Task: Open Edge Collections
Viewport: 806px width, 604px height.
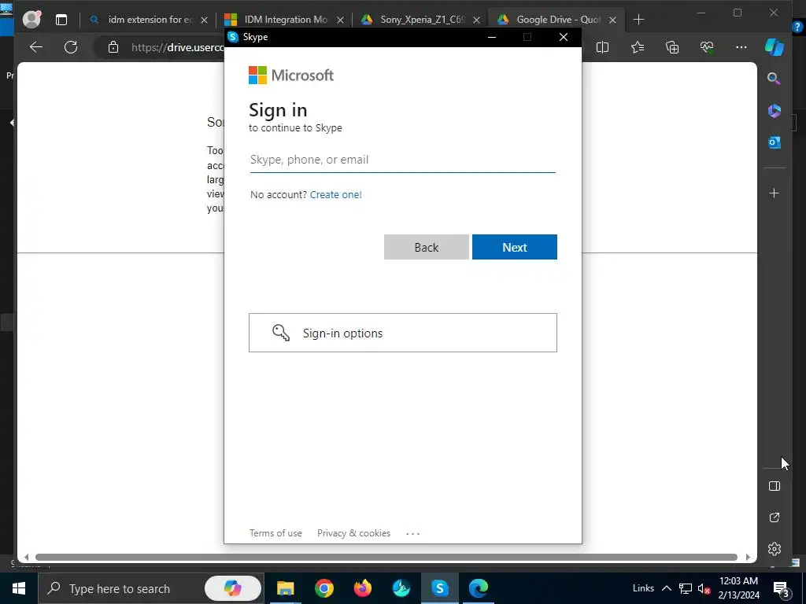Action: point(672,47)
